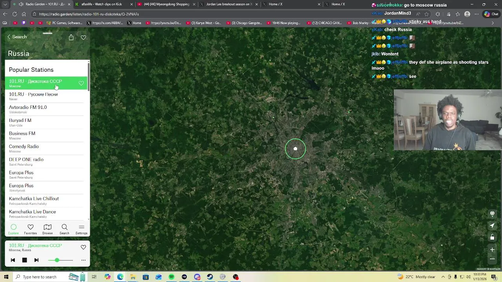Open the Copilot app from the taskbar
The height and width of the screenshot is (282, 502).
pyautogui.click(x=107, y=277)
